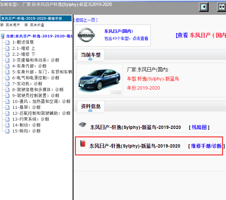Image resolution: width=226 pixels, height=200 pixels.
Task: Select 13-约束系统：诊断
Action: coord(31,119)
